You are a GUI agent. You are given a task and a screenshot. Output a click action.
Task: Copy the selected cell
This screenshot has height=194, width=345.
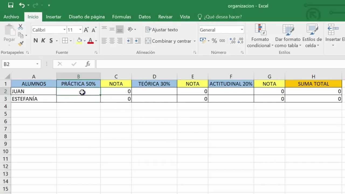21,35
